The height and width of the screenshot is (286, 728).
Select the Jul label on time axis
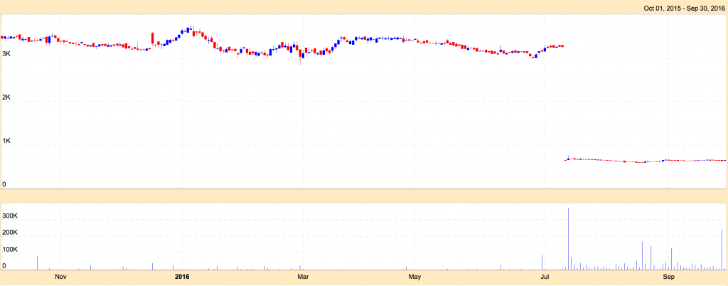click(544, 276)
